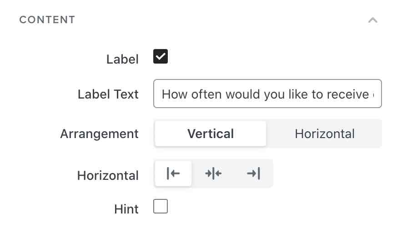Select left horizontal alignment icon
The height and width of the screenshot is (238, 402).
point(173,174)
